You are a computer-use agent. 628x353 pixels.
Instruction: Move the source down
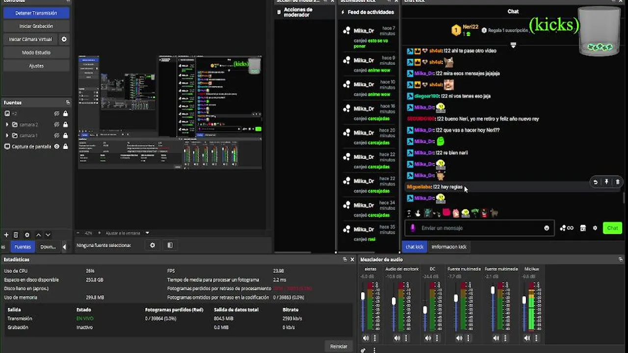(48, 235)
